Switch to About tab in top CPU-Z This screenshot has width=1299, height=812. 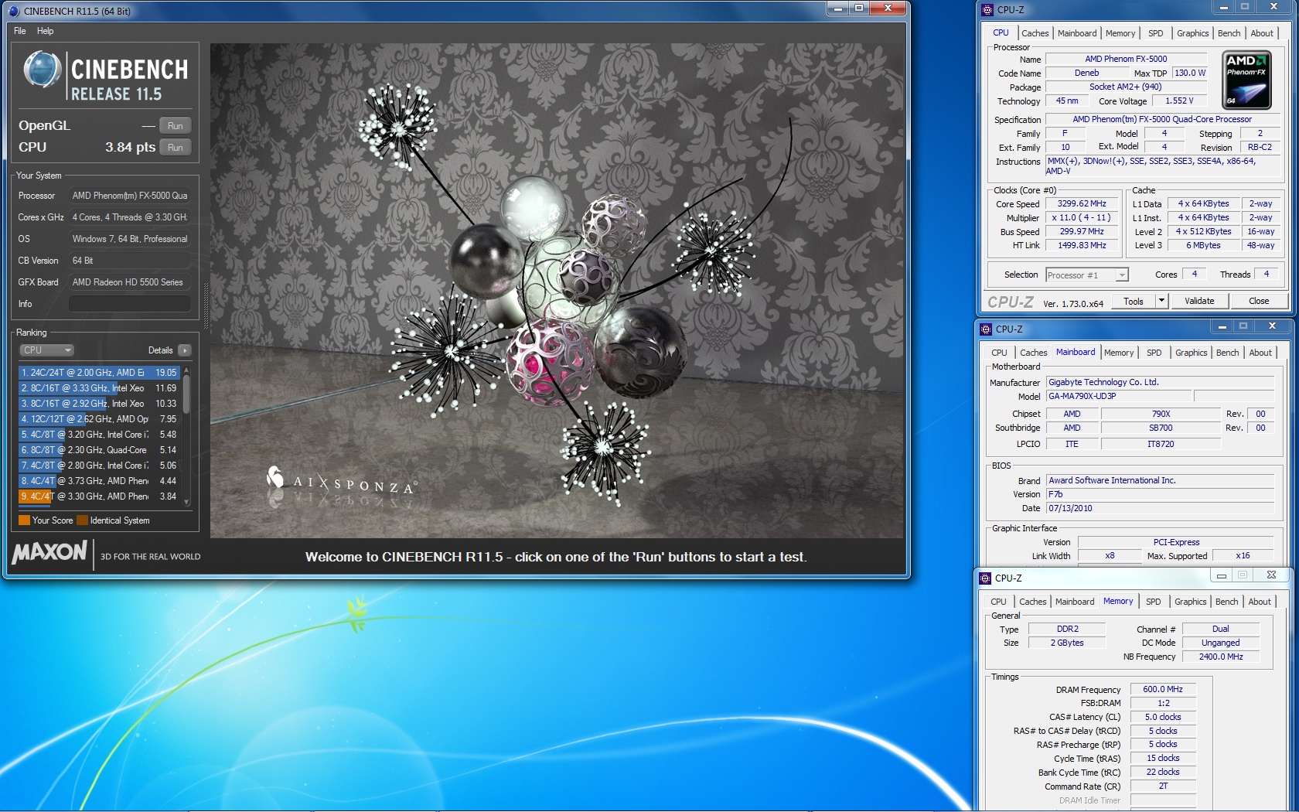click(x=1262, y=33)
